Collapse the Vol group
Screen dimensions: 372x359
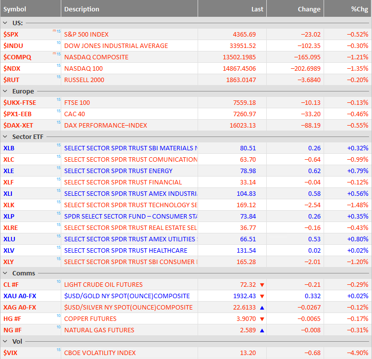click(5, 341)
